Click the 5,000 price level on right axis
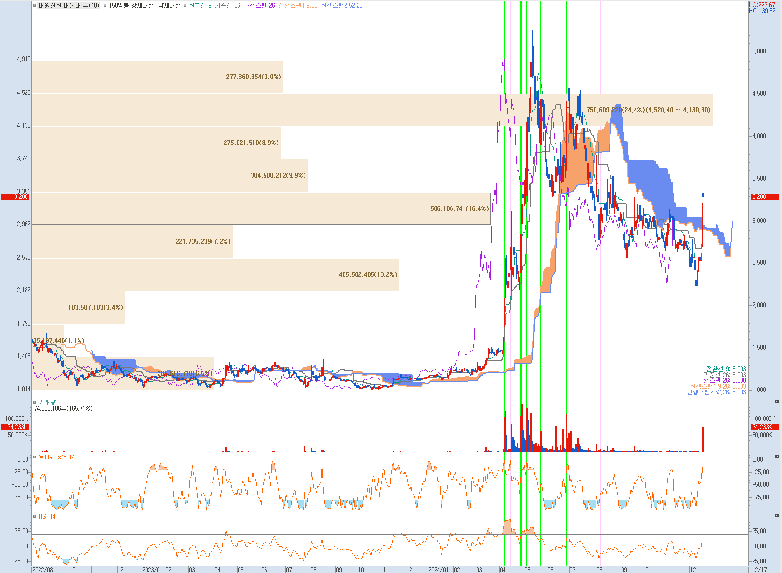The image size is (782, 573). pos(759,51)
